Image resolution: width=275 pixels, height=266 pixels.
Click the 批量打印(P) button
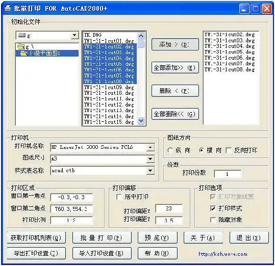click(x=102, y=237)
